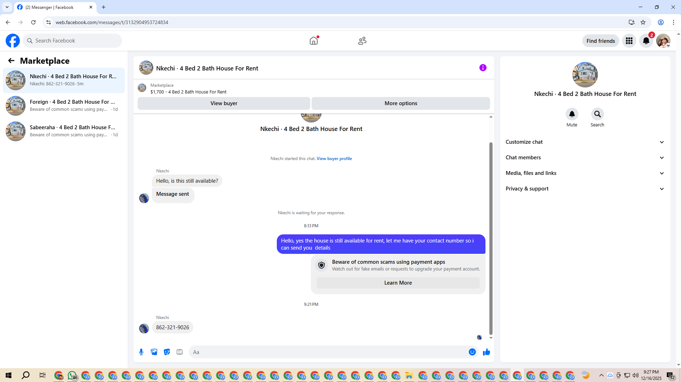The height and width of the screenshot is (382, 681).
Task: Expand the Chat members section
Action: coord(585,158)
